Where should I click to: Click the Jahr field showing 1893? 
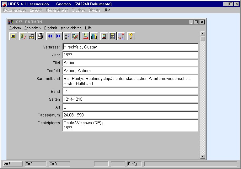coord(130,55)
